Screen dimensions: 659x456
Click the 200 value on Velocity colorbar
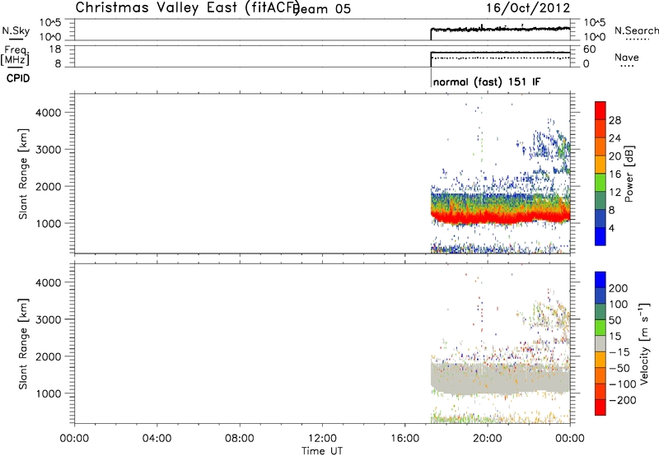(x=619, y=288)
